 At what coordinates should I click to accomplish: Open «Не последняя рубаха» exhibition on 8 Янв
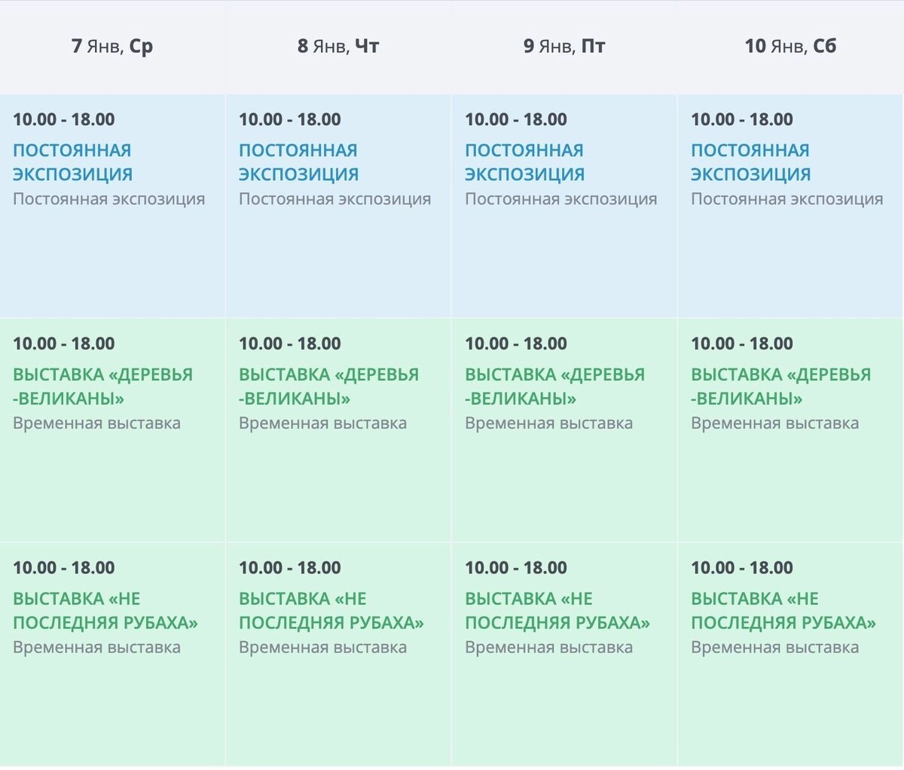point(331,611)
